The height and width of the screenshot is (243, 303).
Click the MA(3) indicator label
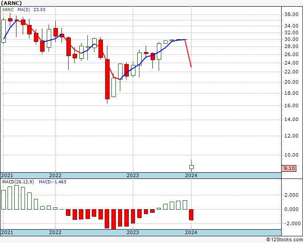tap(24, 9)
